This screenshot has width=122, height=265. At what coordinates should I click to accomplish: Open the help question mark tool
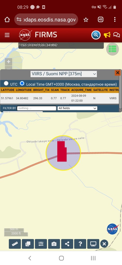[x=80, y=244]
